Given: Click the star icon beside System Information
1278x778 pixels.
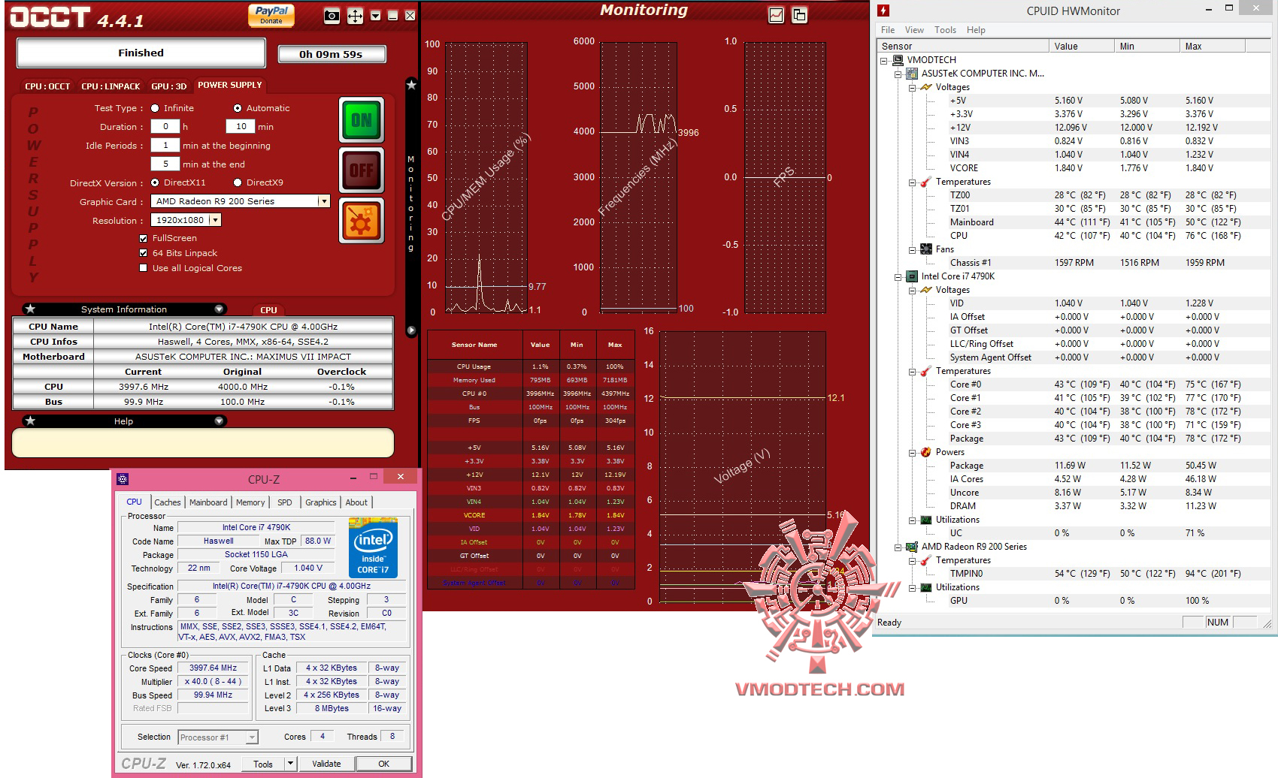Looking at the screenshot, I should coord(30,309).
